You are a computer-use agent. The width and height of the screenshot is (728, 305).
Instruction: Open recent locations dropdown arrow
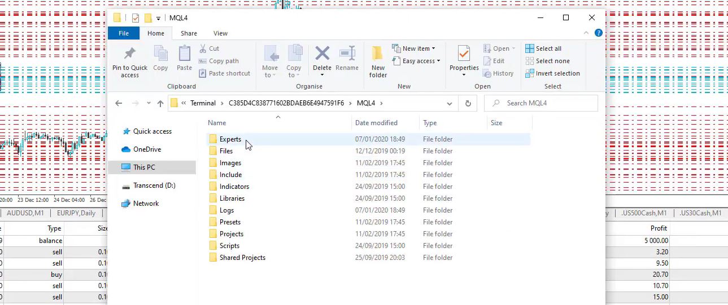(149, 103)
